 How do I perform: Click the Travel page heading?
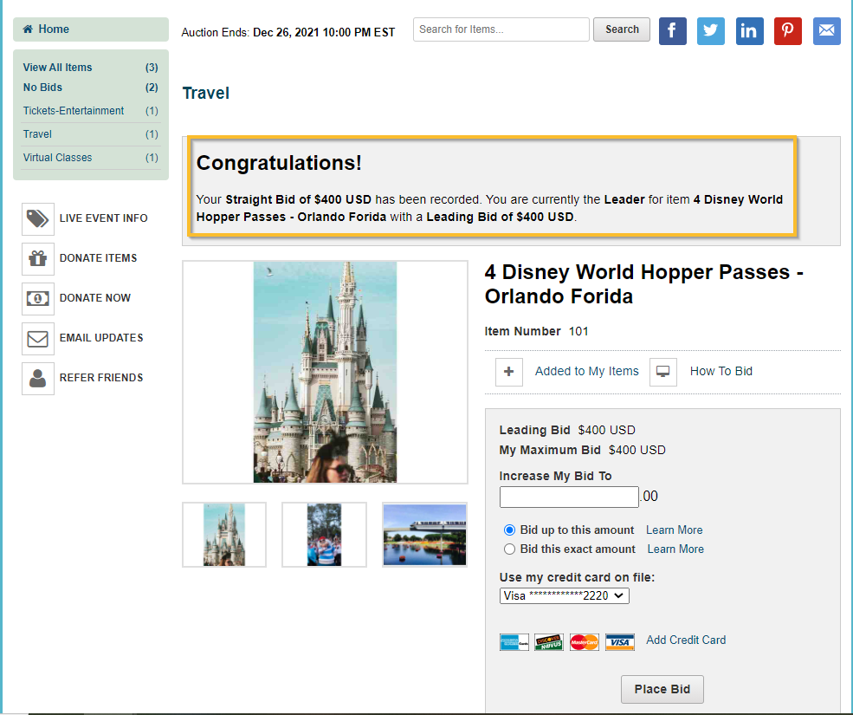pyautogui.click(x=205, y=93)
